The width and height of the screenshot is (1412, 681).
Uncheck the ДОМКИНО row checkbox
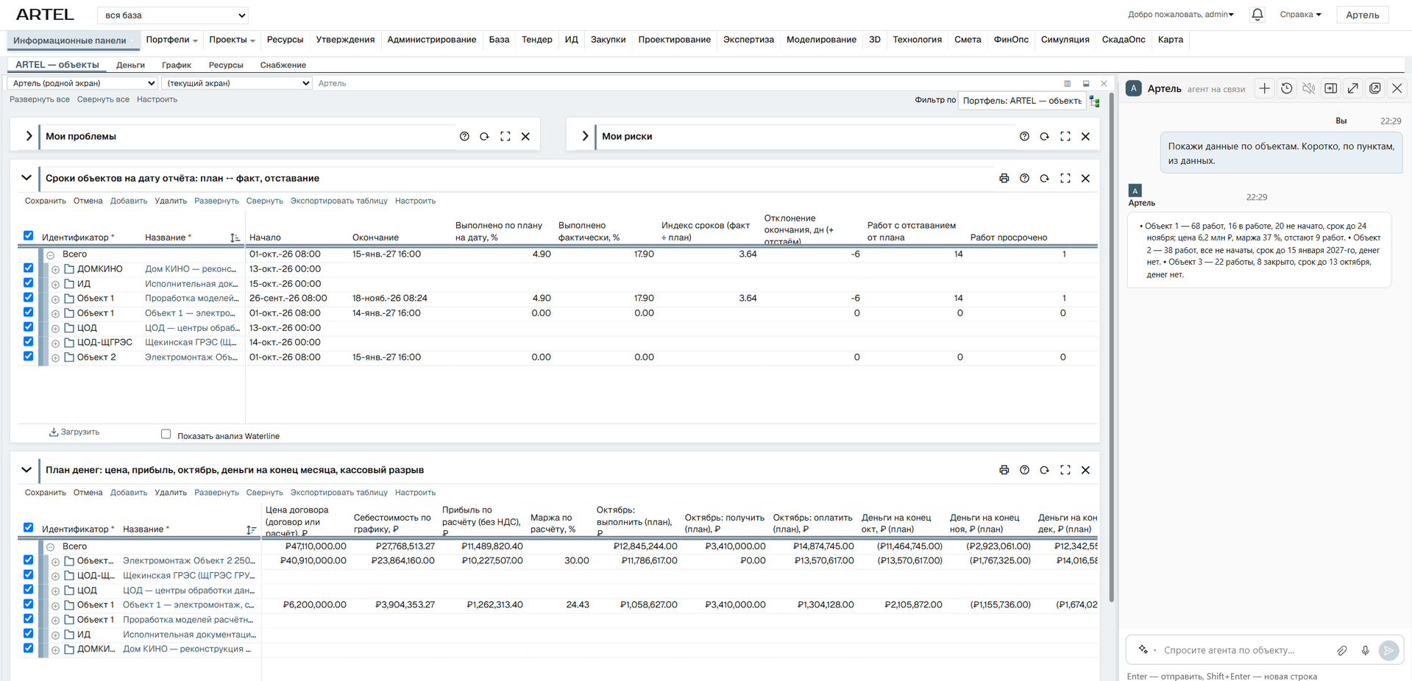[x=28, y=268]
